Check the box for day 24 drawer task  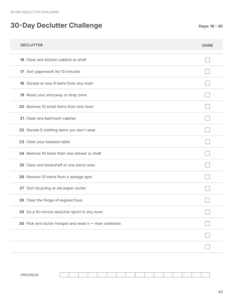point(208,154)
